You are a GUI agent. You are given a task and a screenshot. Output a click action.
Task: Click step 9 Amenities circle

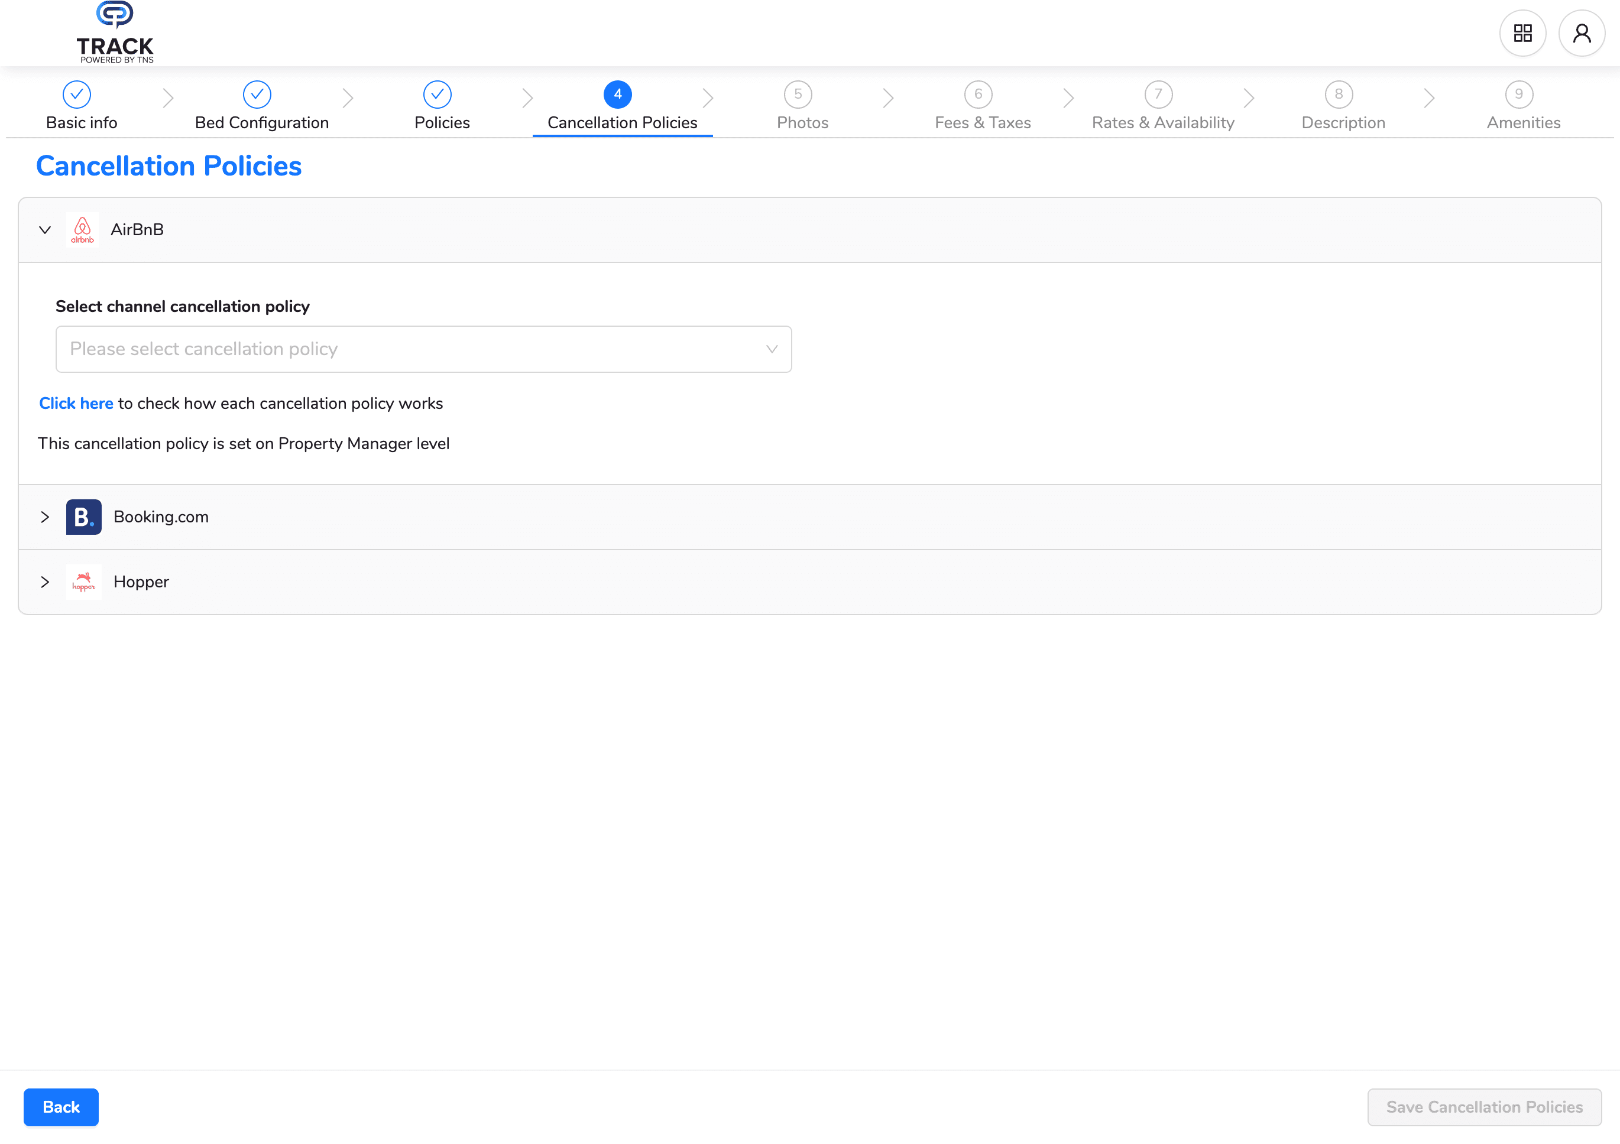point(1519,95)
